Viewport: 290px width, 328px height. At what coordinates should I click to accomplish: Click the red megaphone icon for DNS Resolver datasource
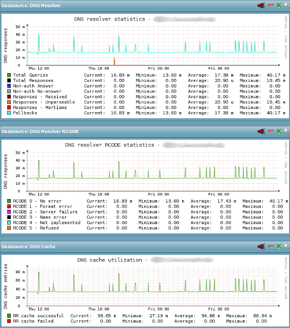click(x=261, y=6)
